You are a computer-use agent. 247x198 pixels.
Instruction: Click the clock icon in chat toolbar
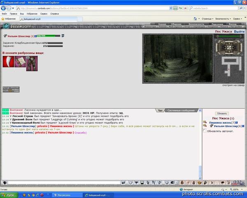click(x=167, y=183)
